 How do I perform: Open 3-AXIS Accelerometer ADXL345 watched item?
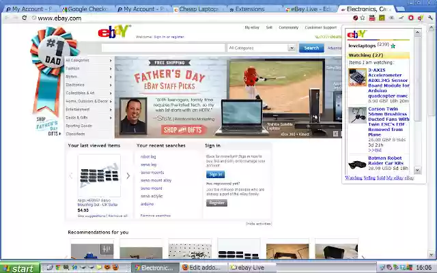(x=389, y=83)
